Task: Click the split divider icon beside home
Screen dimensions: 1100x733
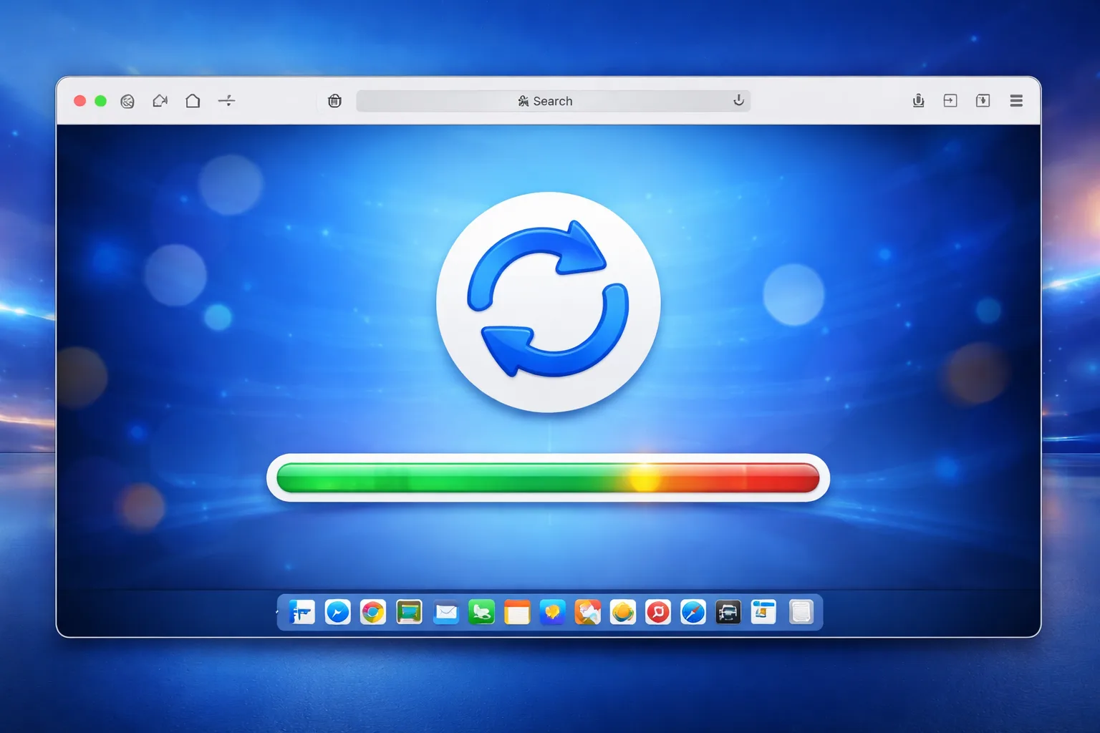Action: 226,101
